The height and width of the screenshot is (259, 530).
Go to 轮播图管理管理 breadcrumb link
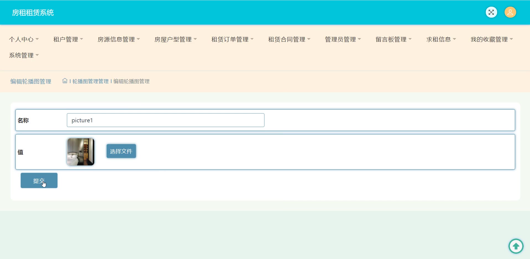[x=91, y=81]
